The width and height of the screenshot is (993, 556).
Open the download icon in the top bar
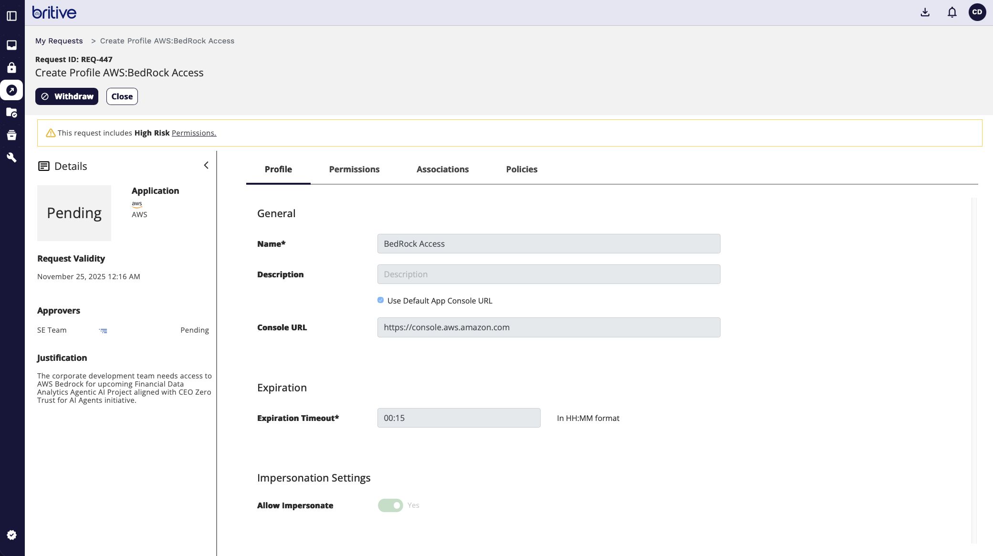point(925,12)
